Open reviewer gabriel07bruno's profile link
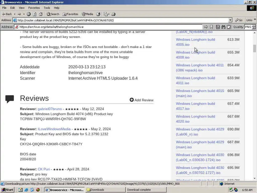Viewport: 257px width, 193px height. (50, 109)
